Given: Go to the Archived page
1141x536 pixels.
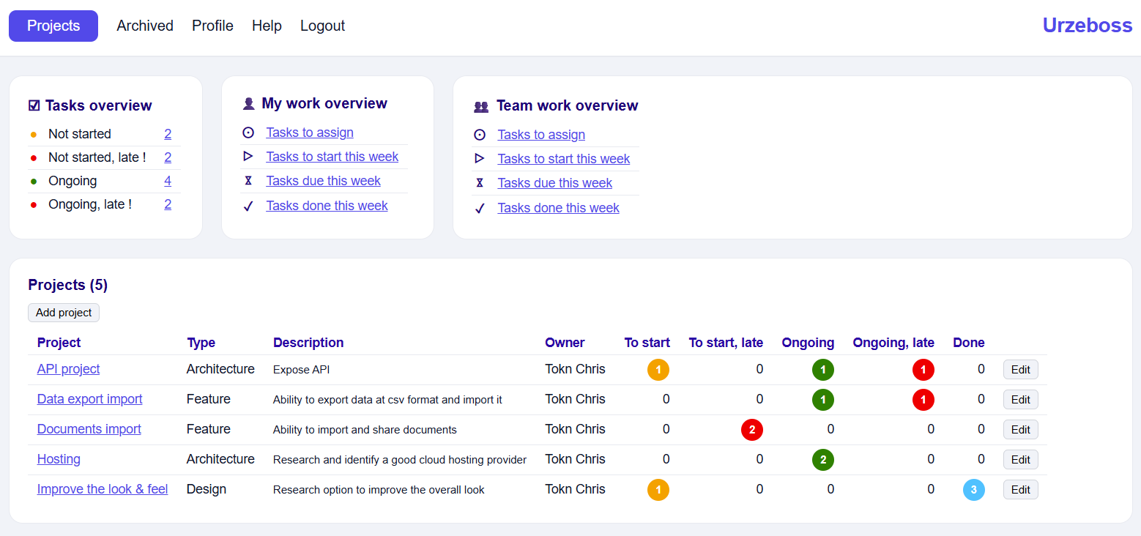Looking at the screenshot, I should tap(145, 26).
